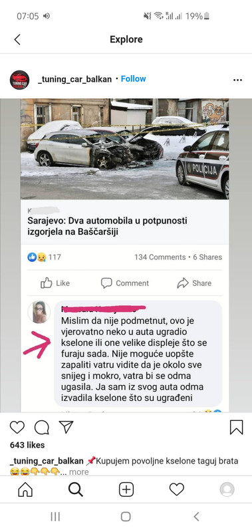
Task: Open the three-dot post options menu
Action: point(237,80)
